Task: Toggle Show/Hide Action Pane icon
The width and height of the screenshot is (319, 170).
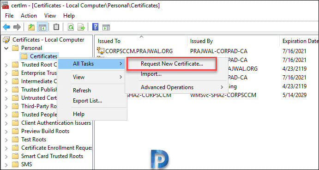Action: tap(106, 27)
